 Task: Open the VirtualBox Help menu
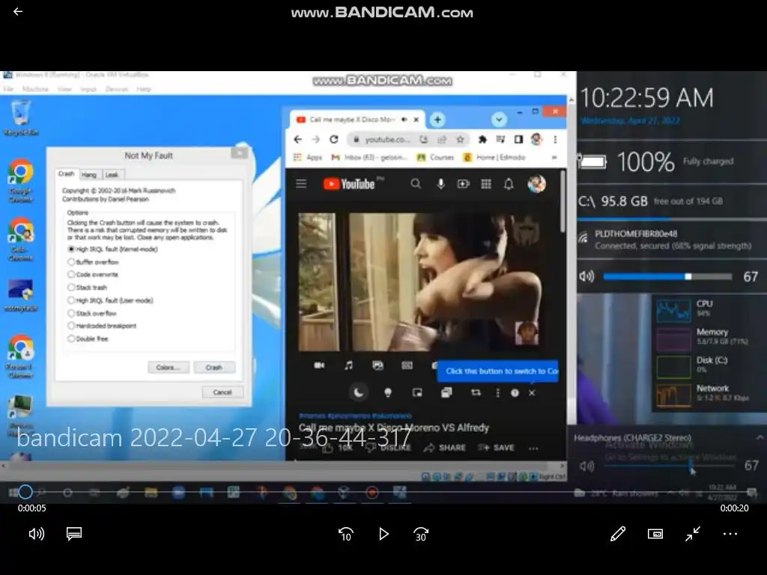pyautogui.click(x=144, y=89)
